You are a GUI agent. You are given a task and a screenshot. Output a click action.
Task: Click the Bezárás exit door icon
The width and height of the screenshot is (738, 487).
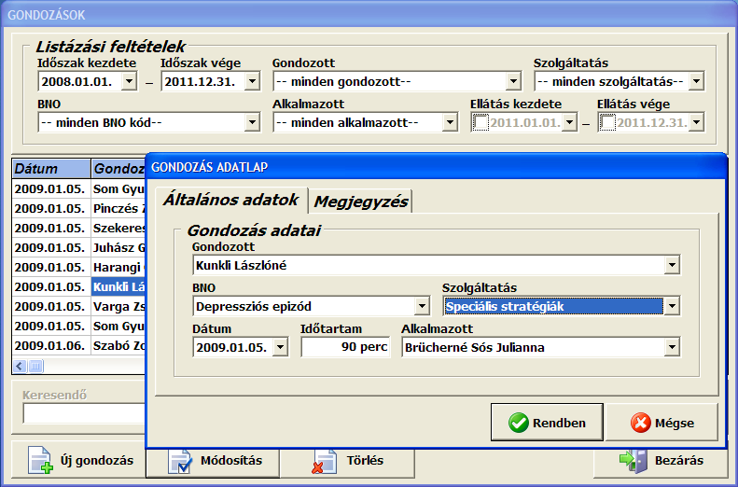632,460
